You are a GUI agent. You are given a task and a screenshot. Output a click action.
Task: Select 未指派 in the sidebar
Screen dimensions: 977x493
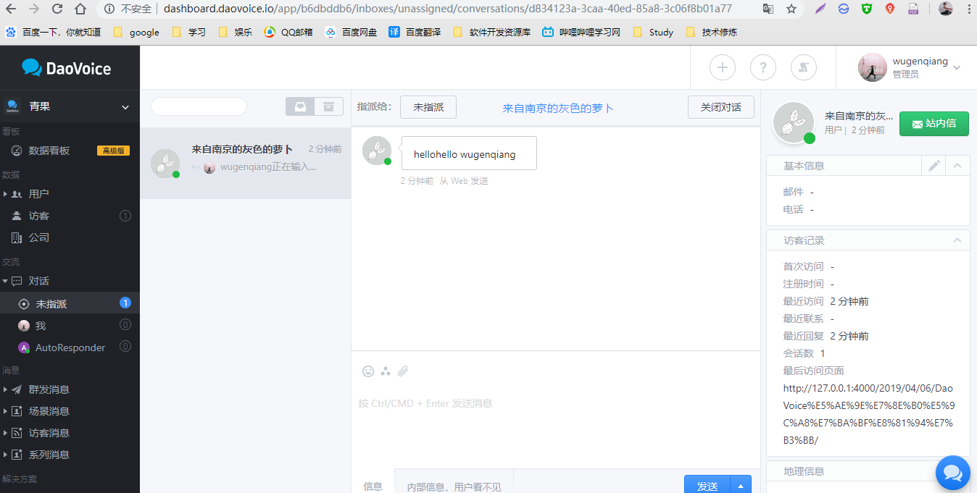point(51,304)
